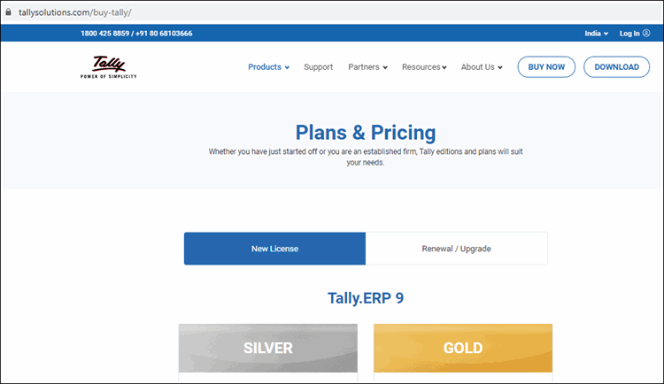Open the Support page
The image size is (664, 384).
(318, 67)
